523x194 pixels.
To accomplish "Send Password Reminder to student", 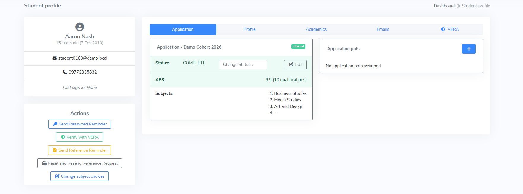I will [80, 124].
